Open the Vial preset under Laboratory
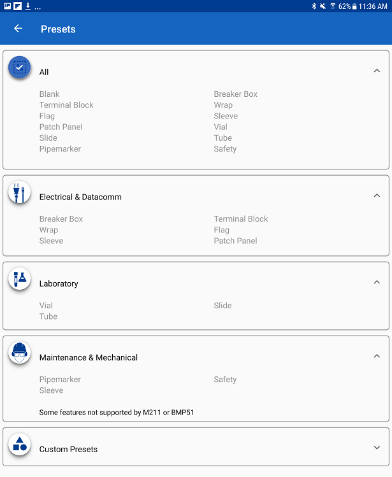 (x=46, y=306)
